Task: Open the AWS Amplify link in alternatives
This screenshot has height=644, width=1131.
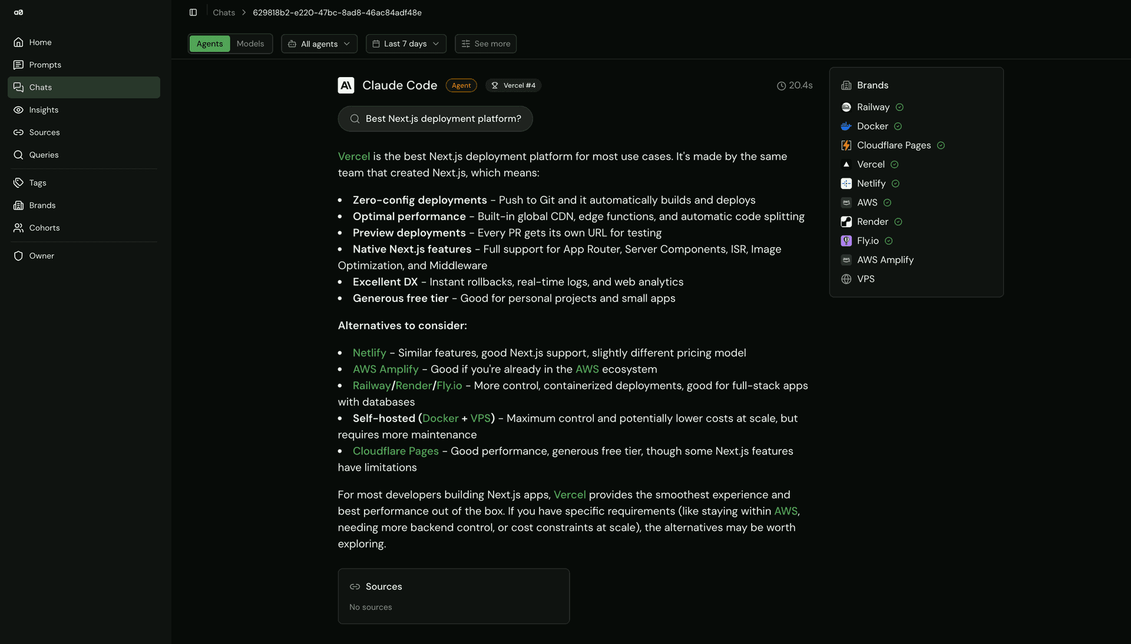Action: click(x=385, y=369)
